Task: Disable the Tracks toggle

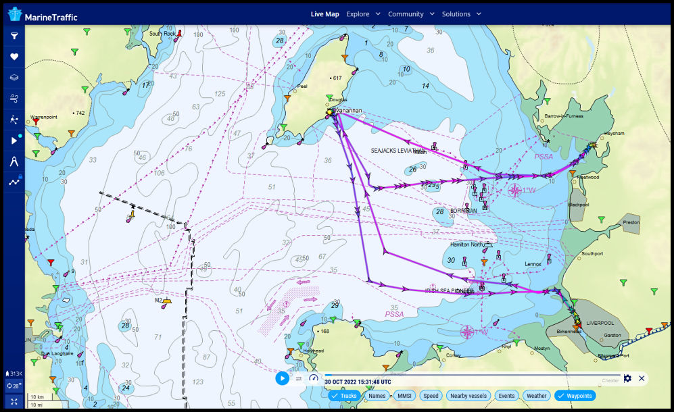Action: pyautogui.click(x=345, y=396)
